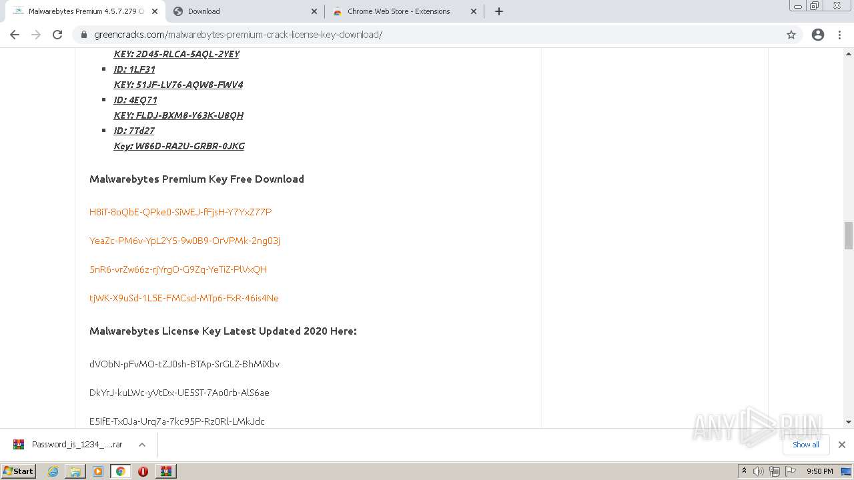Click the Chrome taskbar icon
This screenshot has height=480, width=854.
[120, 471]
